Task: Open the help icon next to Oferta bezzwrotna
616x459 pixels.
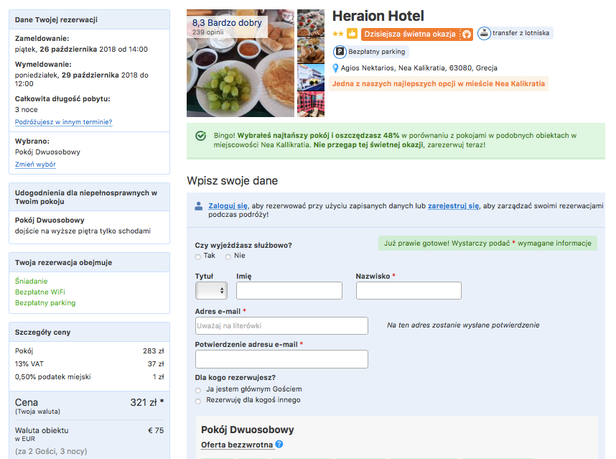Action: [x=279, y=445]
